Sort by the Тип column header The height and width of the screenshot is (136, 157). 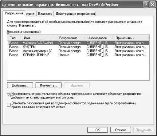pyautogui.click(x=14, y=38)
